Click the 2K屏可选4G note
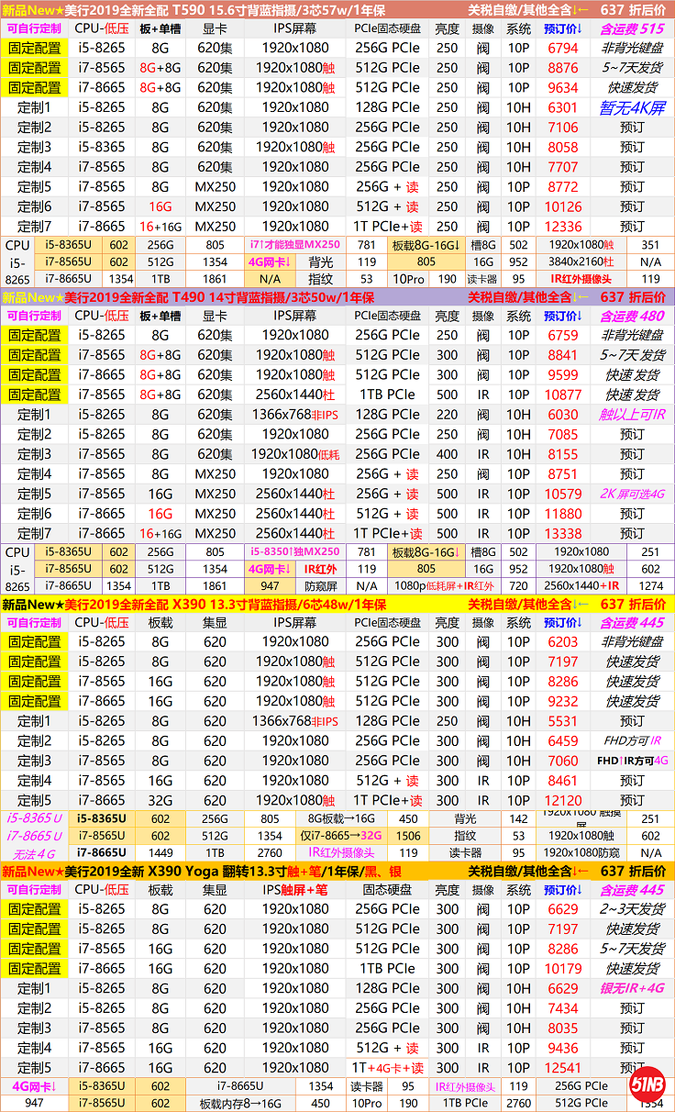675x1112 pixels. tap(632, 495)
